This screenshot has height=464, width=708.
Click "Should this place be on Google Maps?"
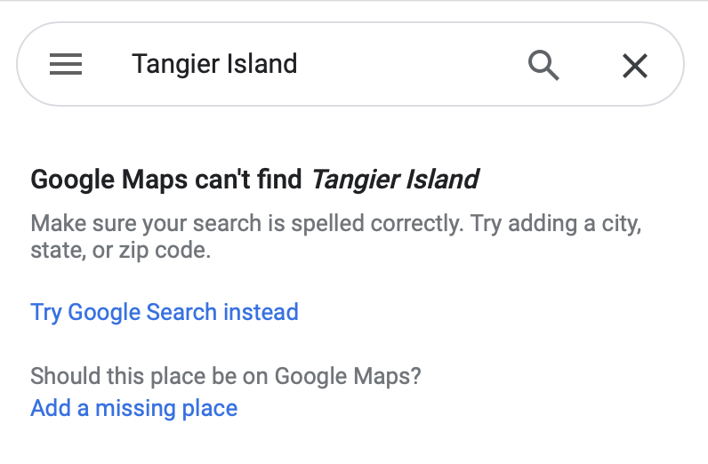[226, 376]
